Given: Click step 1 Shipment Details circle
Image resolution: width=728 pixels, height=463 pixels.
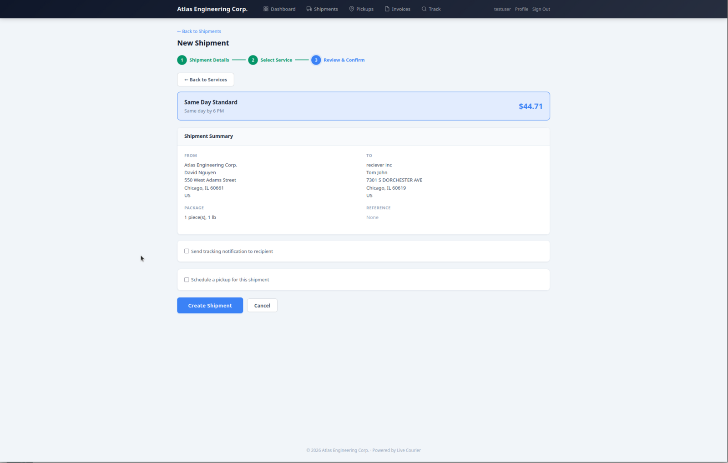Looking at the screenshot, I should (x=182, y=60).
